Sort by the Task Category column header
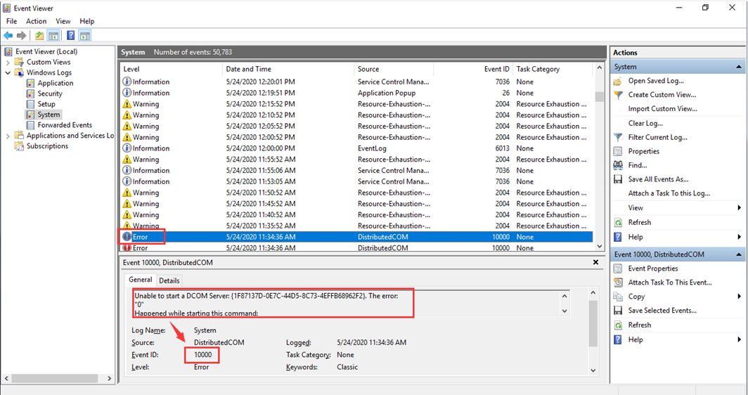 (x=553, y=69)
